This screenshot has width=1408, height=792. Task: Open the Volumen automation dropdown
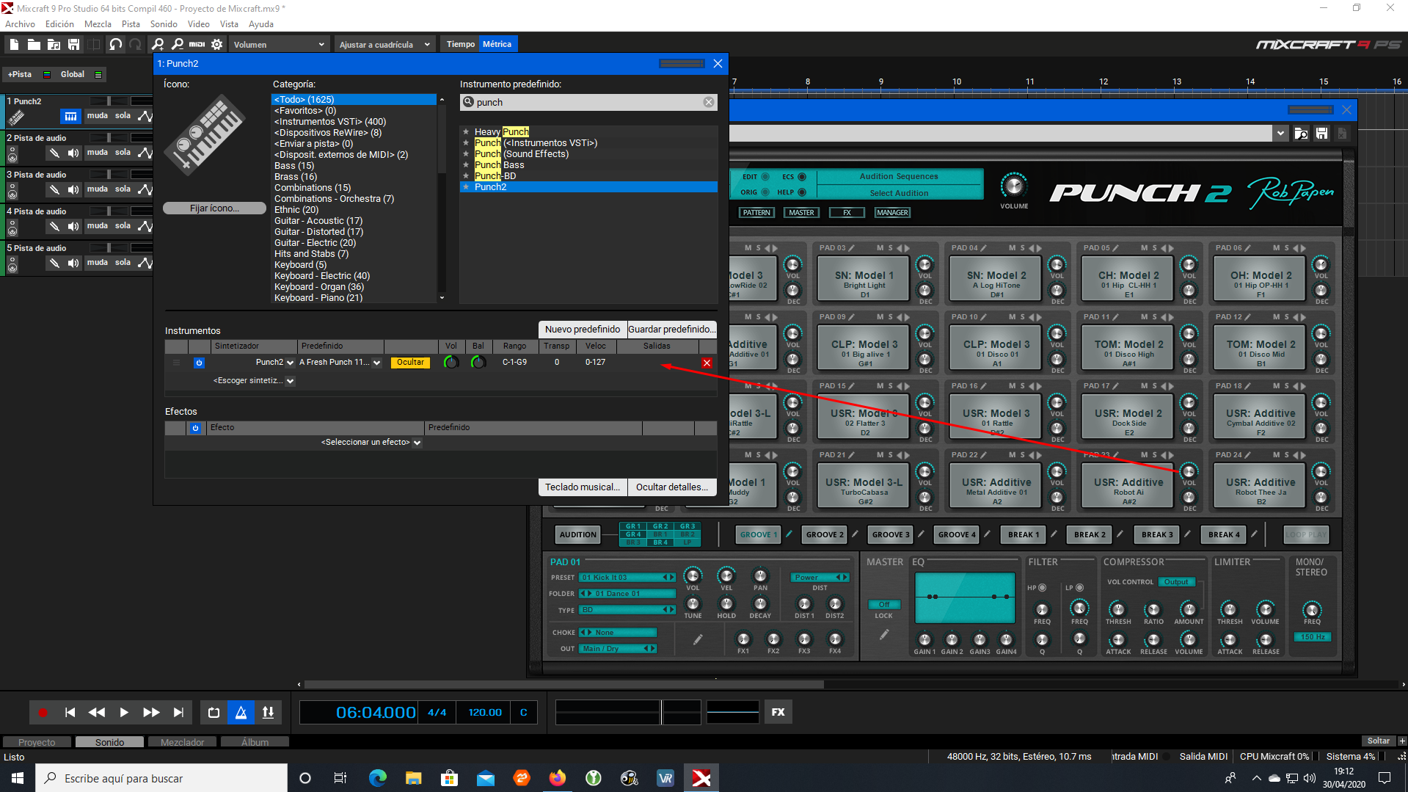pyautogui.click(x=279, y=45)
